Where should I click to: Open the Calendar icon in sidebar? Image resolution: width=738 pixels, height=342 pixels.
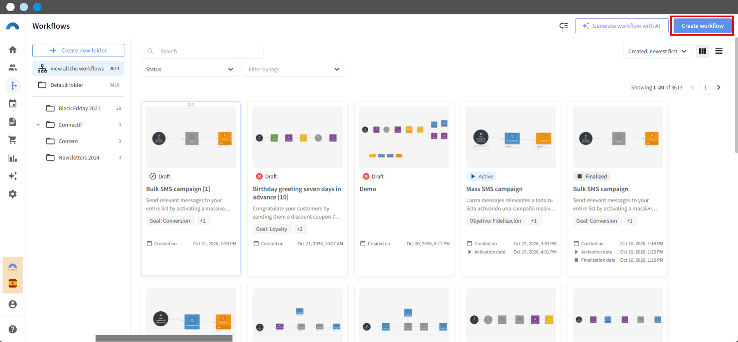point(13,104)
